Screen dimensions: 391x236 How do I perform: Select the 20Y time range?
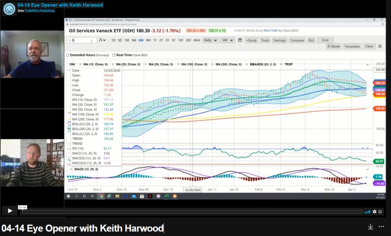[188, 40]
